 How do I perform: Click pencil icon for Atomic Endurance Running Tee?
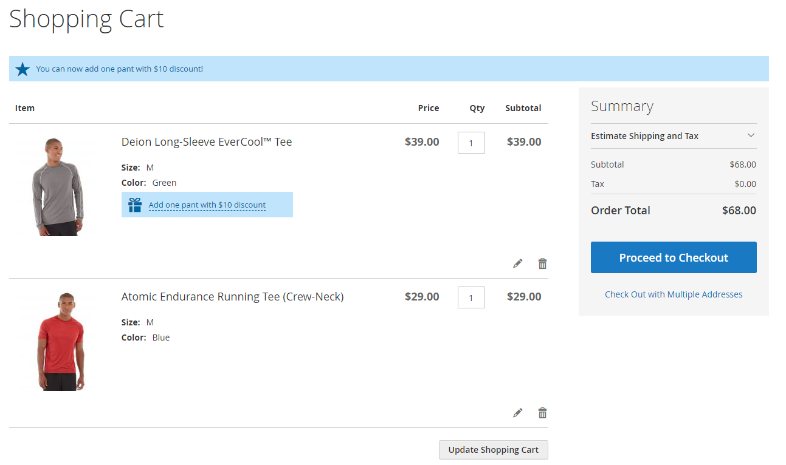click(517, 413)
